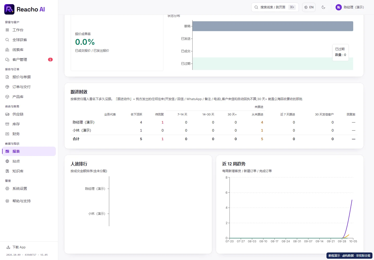Click the 陈经理（演示） table row name
The width and height of the screenshot is (374, 260).
coord(84,122)
